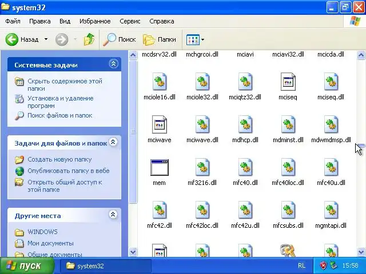366x274 pixels.
Task: Select the mdwmdmsp.dll file icon
Action: (331, 124)
